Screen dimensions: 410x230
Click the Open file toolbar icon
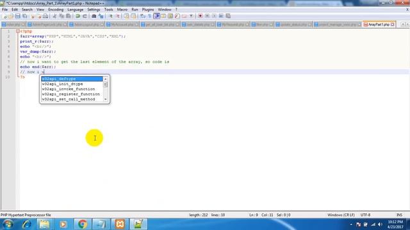[11, 16]
